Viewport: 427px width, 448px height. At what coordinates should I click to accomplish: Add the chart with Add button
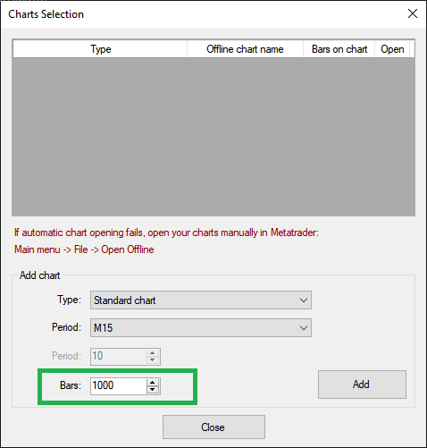362,385
